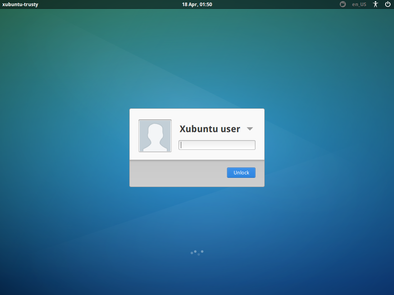Screen dimensions: 394x295
Task: Click the xubuntu-trusty hostname label
Action: coord(20,5)
